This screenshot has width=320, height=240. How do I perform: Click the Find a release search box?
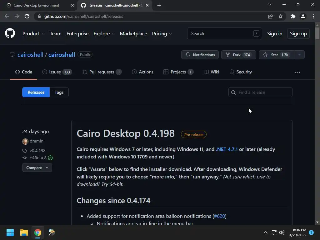point(260,92)
